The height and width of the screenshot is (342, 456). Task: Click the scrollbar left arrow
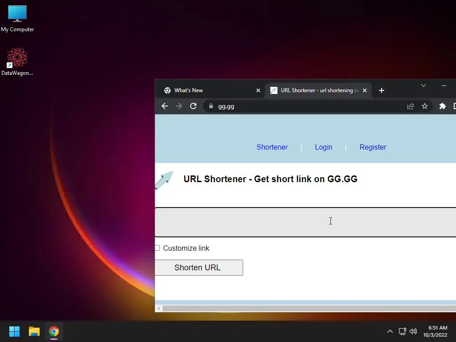[159, 308]
